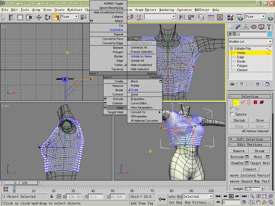Viewport: 275px width, 206px height.
Task: Click the Shrink selection button
Action: point(239,120)
